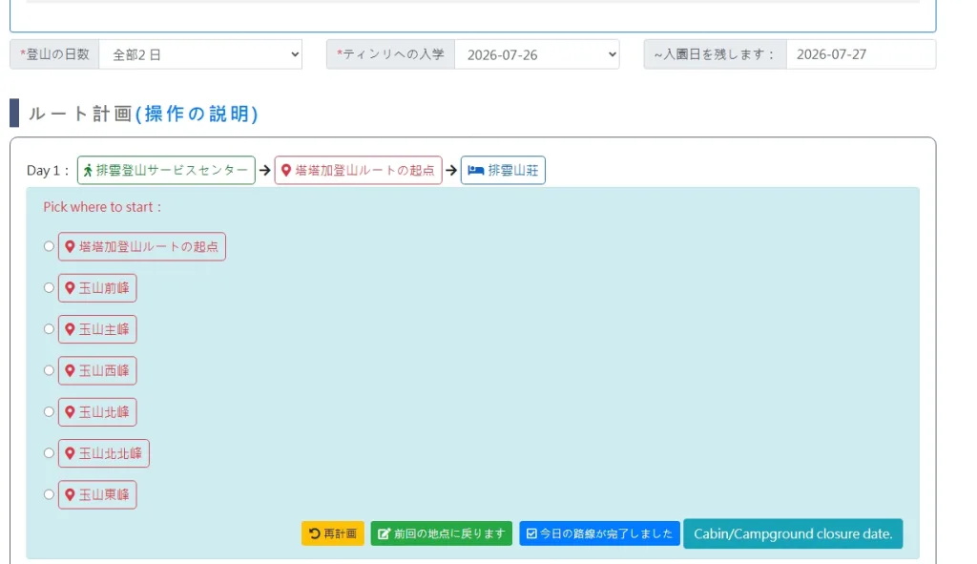
Task: Click 今日の路線が完了しました blue button
Action: click(599, 533)
